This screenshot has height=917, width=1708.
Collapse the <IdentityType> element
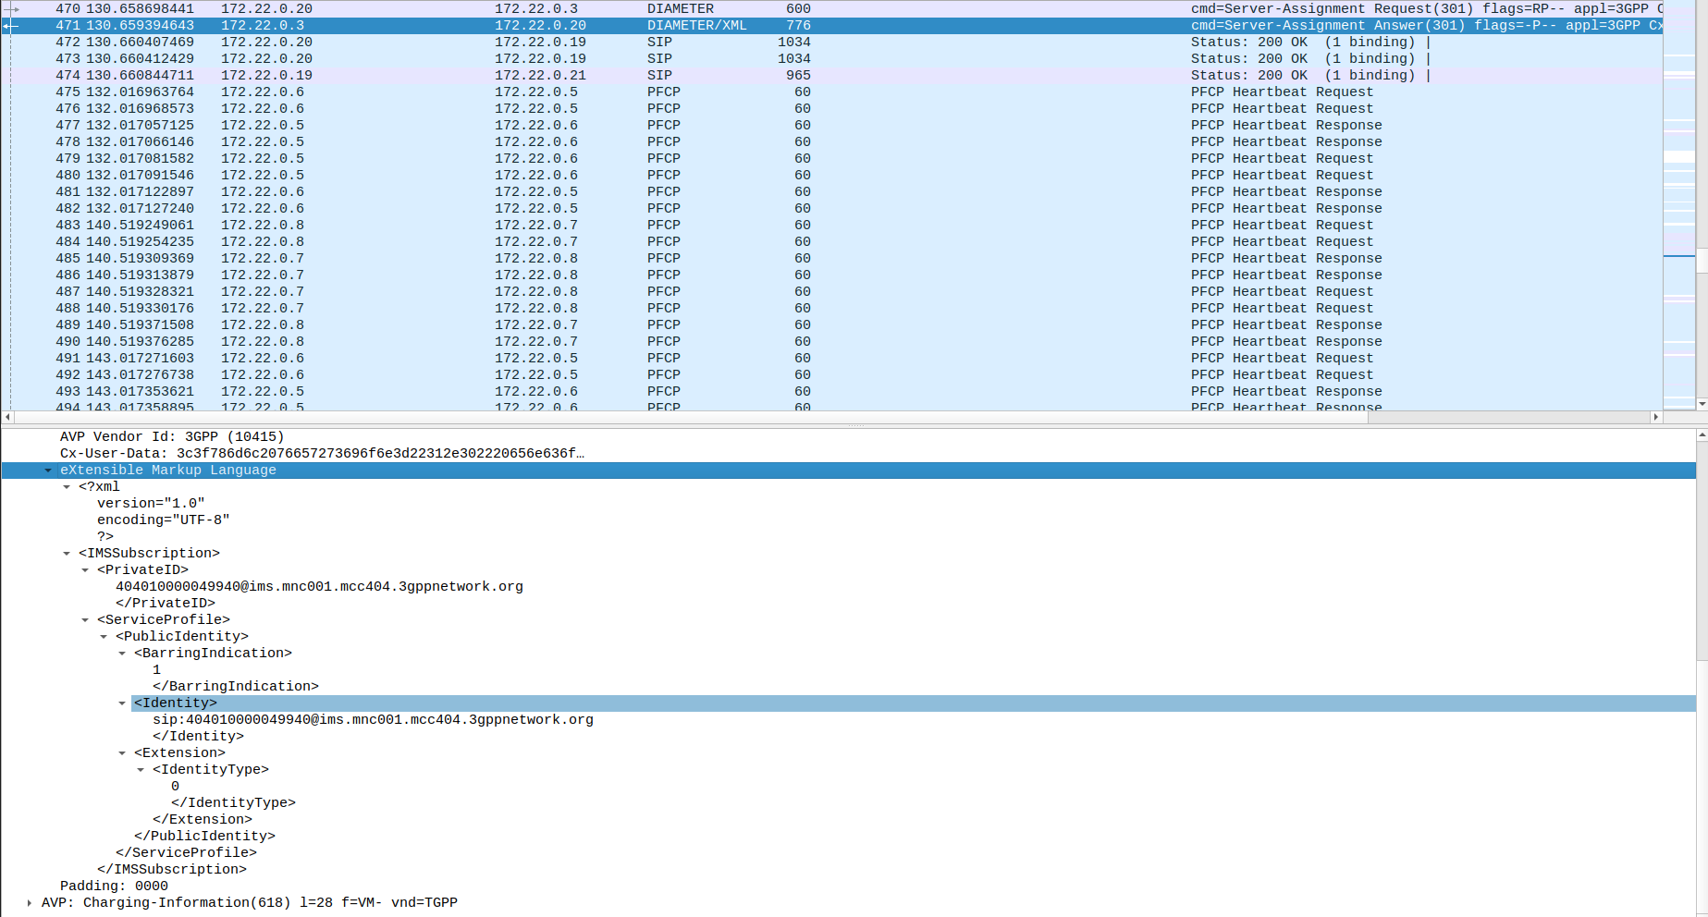[141, 769]
